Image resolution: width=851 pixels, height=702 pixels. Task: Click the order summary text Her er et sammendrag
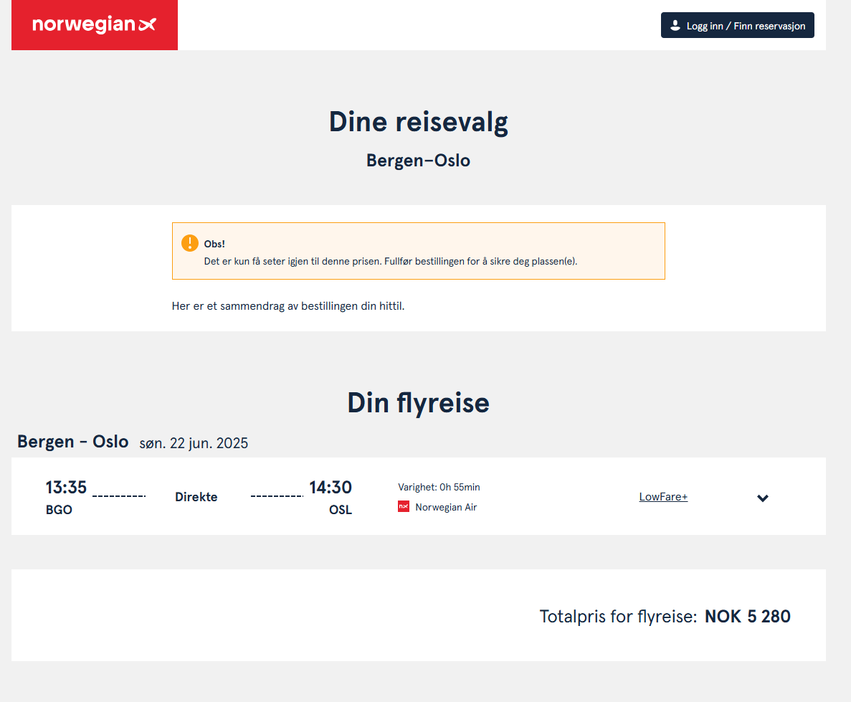(x=288, y=306)
